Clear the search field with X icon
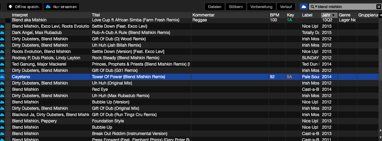 coord(378,7)
